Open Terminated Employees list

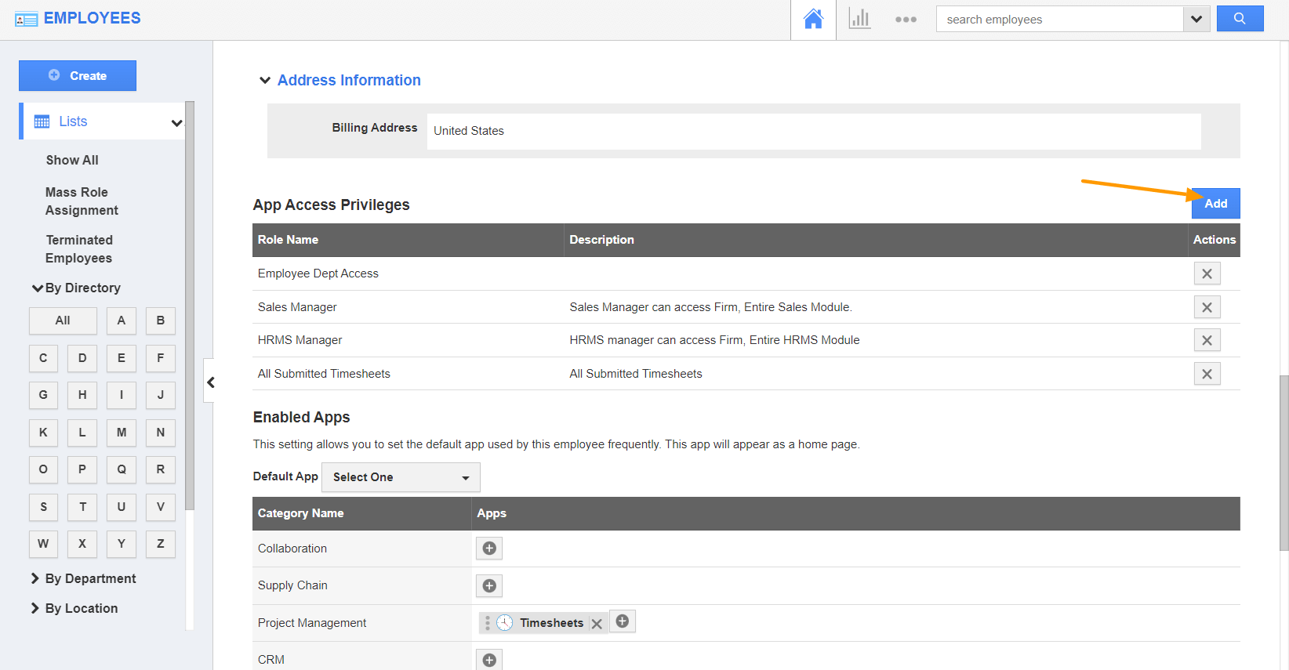79,249
